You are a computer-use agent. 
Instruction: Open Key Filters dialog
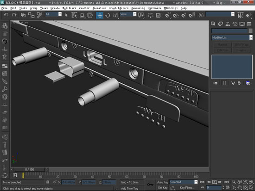[187, 188]
